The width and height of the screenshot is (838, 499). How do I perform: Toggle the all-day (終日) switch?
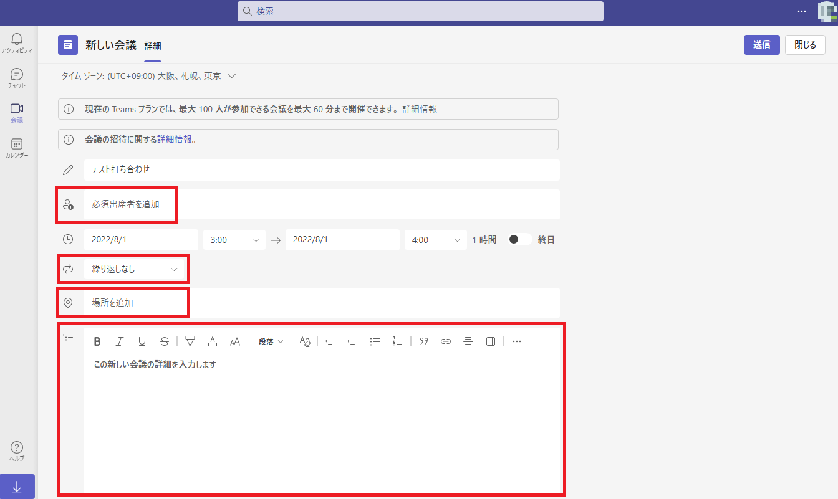click(x=519, y=240)
